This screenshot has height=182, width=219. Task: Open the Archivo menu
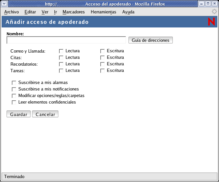[x=11, y=12]
